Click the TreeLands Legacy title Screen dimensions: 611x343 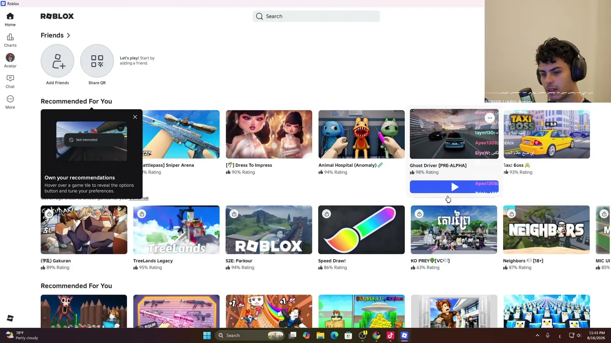pyautogui.click(x=153, y=261)
